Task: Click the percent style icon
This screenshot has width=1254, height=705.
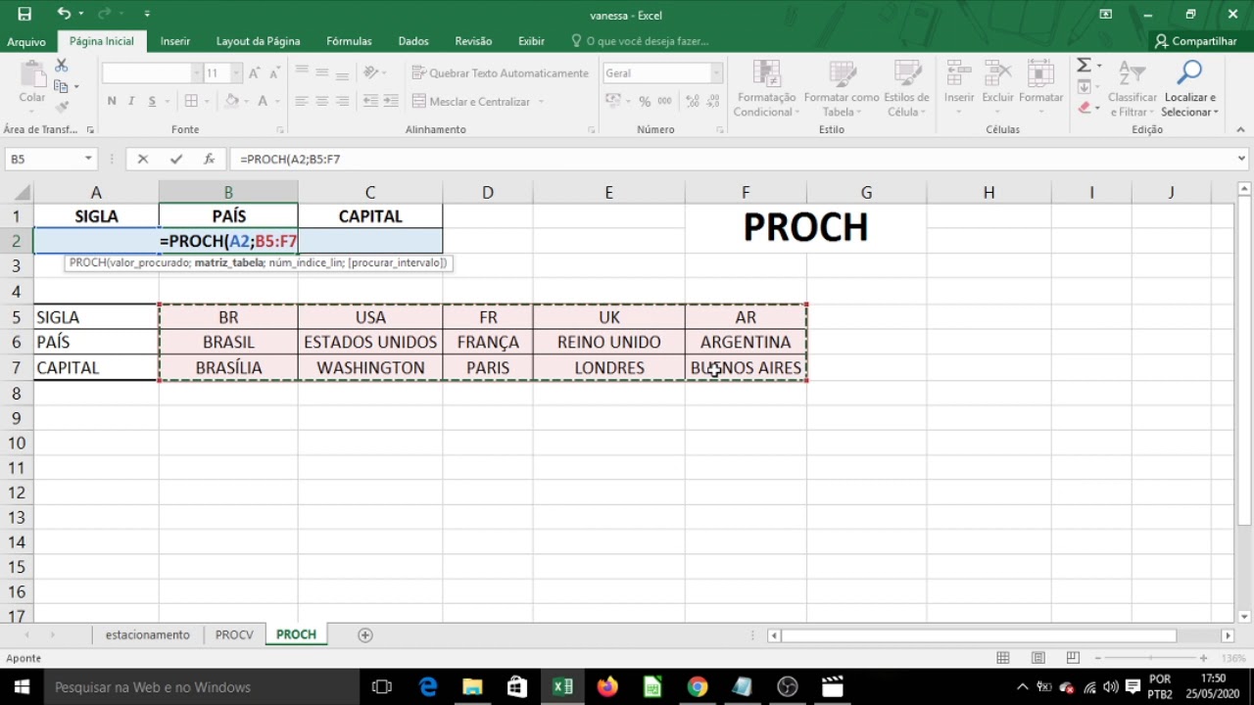Action: pyautogui.click(x=645, y=101)
